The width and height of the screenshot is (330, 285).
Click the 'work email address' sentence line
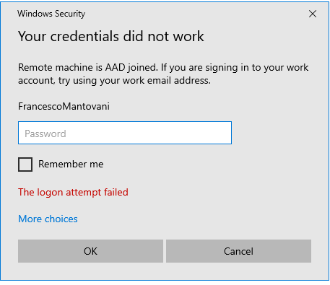(114, 81)
